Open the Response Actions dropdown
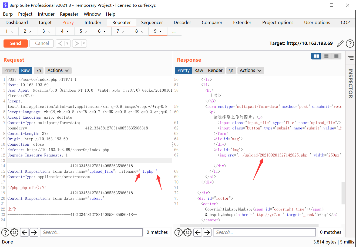The image size is (356, 247). [251, 70]
